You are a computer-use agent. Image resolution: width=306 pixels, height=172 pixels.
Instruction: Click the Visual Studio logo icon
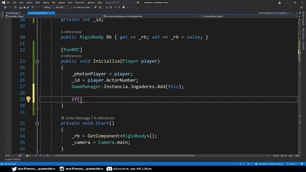3,2
